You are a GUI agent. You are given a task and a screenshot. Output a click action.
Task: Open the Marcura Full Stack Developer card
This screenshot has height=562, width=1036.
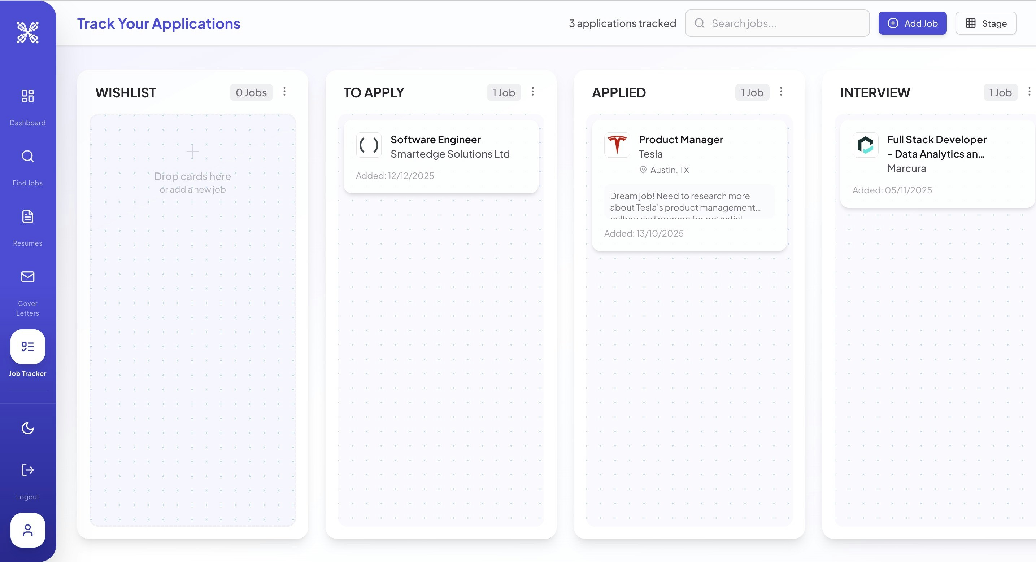click(937, 164)
